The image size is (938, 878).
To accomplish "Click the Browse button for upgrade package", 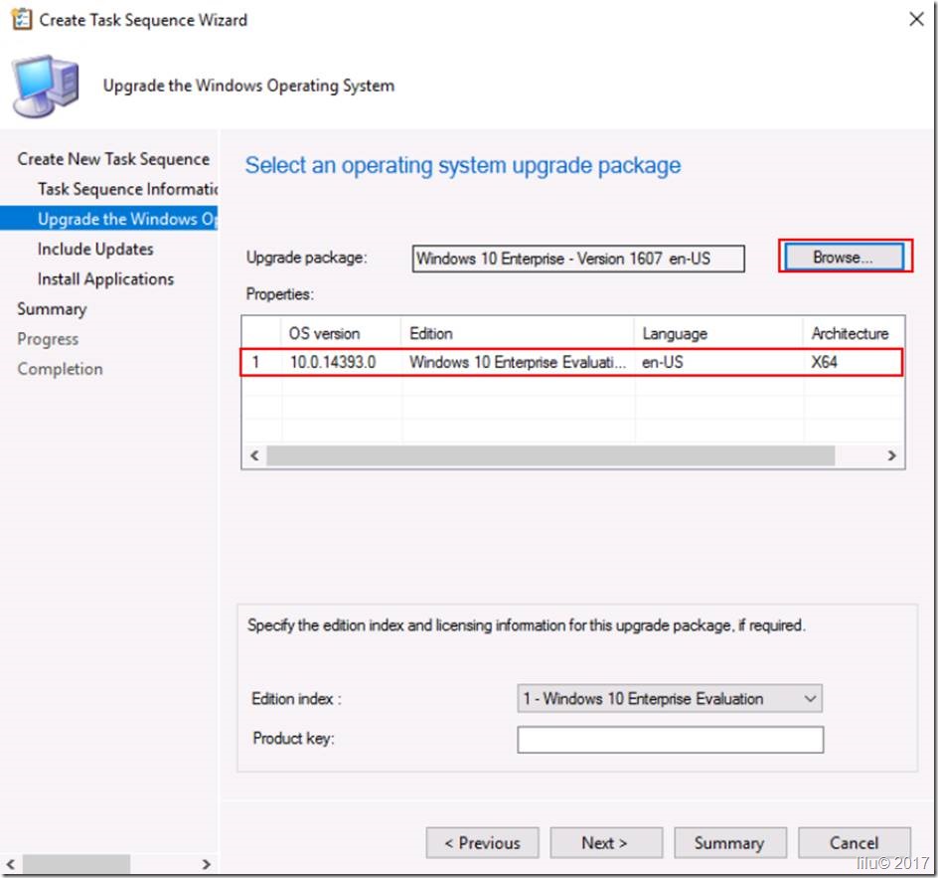I will coord(844,258).
